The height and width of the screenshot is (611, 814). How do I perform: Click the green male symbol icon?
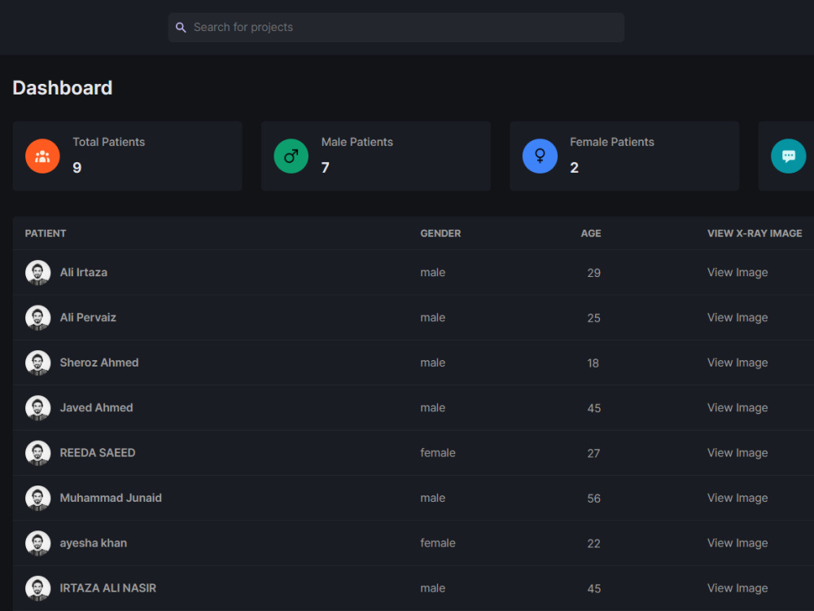pos(291,156)
